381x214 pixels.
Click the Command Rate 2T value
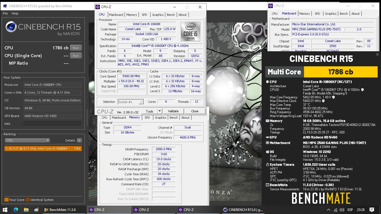[164, 184]
